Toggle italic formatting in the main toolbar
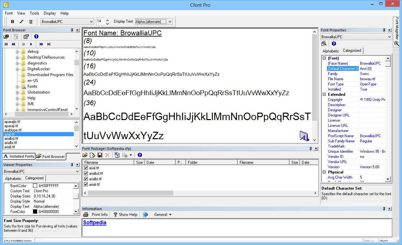Image resolution: width=402 pixels, height=245 pixels. (x=22, y=22)
